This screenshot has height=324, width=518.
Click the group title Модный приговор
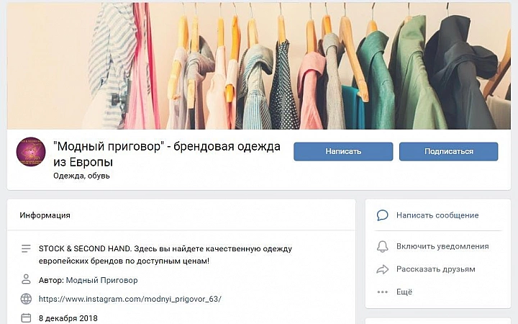coord(167,154)
